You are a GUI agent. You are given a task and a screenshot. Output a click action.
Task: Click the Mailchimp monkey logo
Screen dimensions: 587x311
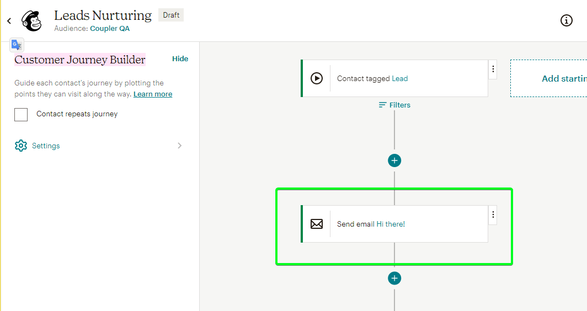coord(31,20)
